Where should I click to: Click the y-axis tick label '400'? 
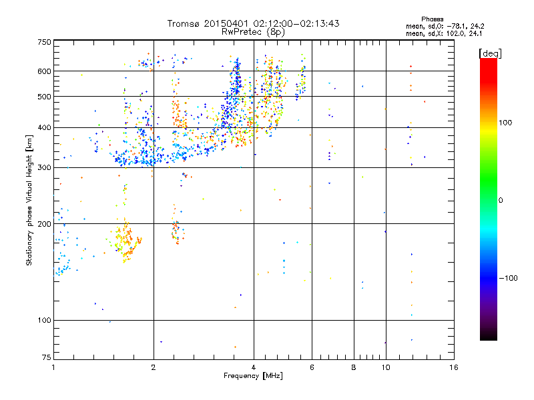44,127
